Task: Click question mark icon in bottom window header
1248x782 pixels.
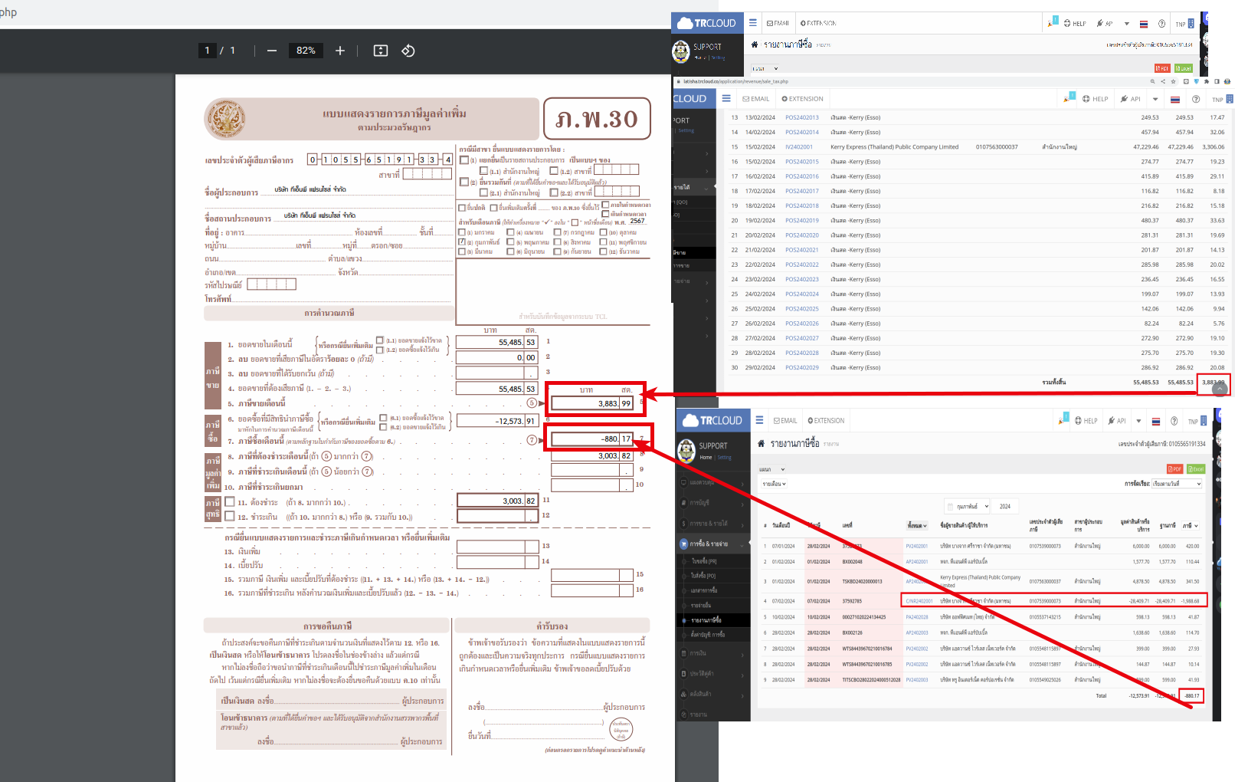Action: click(1174, 421)
